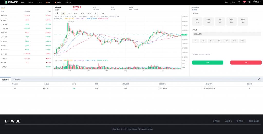The height and width of the screenshot is (134, 263).
Task: Open the notifications bell icon
Action: [x=244, y=2]
